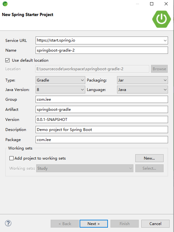Click the Finish button

tap(125, 224)
